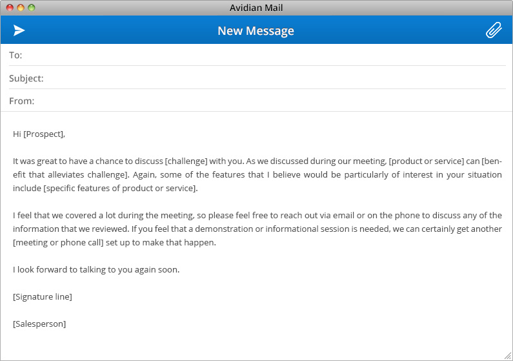Click the To: recipient field

(258, 56)
